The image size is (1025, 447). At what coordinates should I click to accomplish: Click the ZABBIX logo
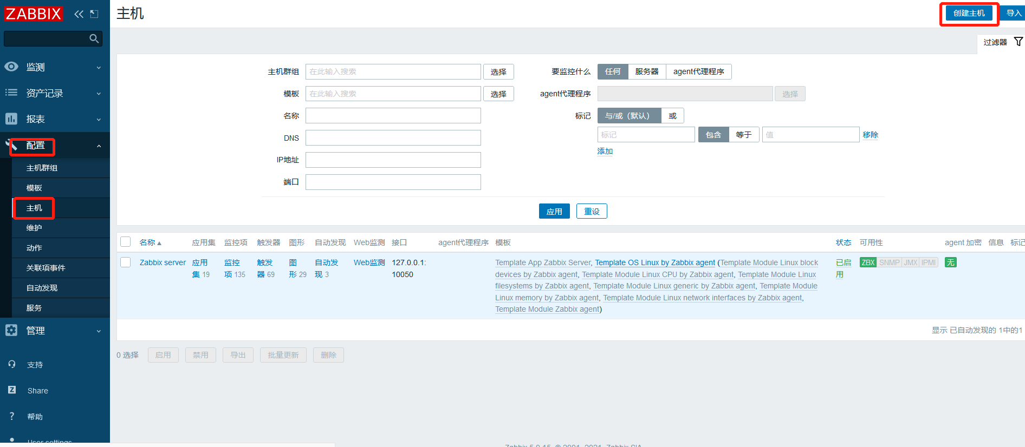33,14
